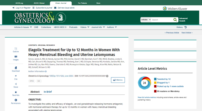Click the Blogged by 1 link
Screen dimensions: 202x111
163,83
